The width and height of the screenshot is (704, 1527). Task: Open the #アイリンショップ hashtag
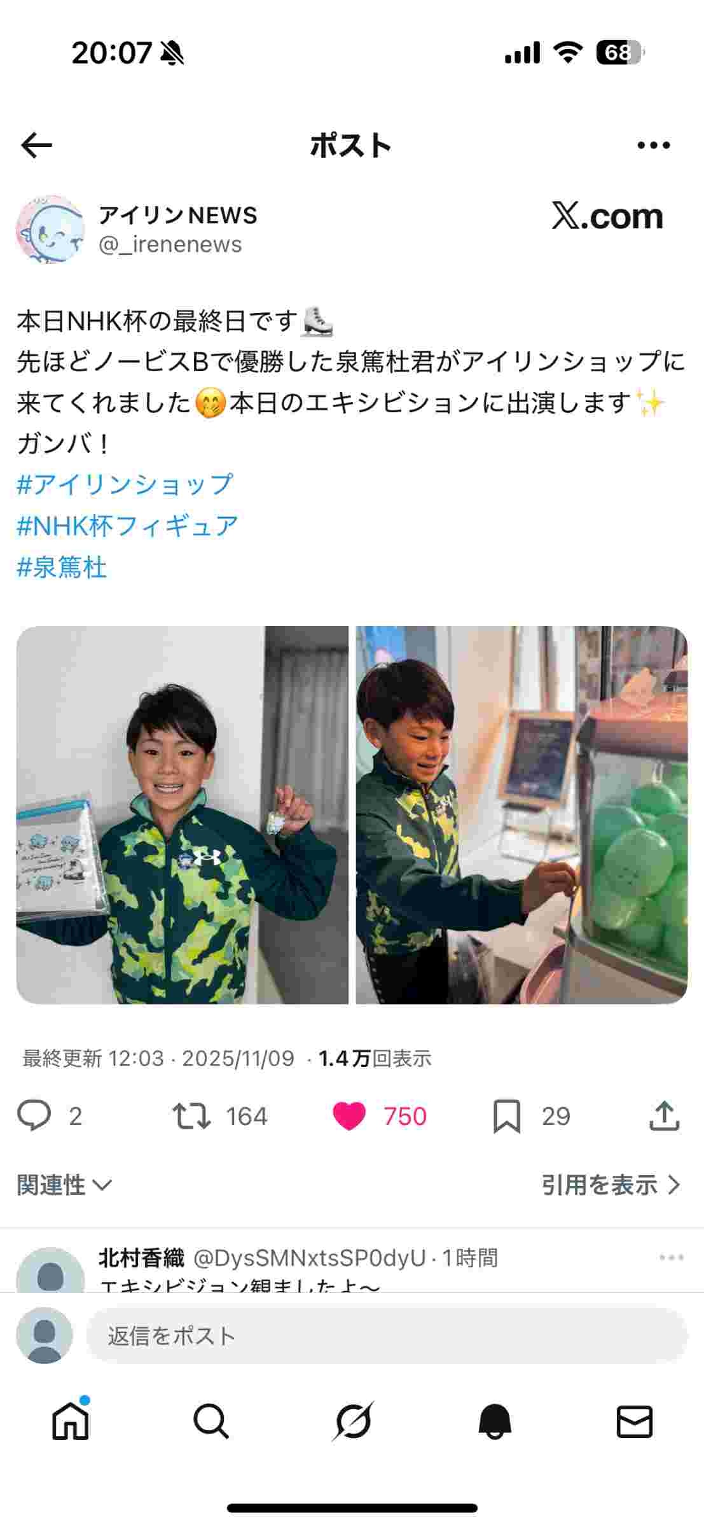pos(125,484)
